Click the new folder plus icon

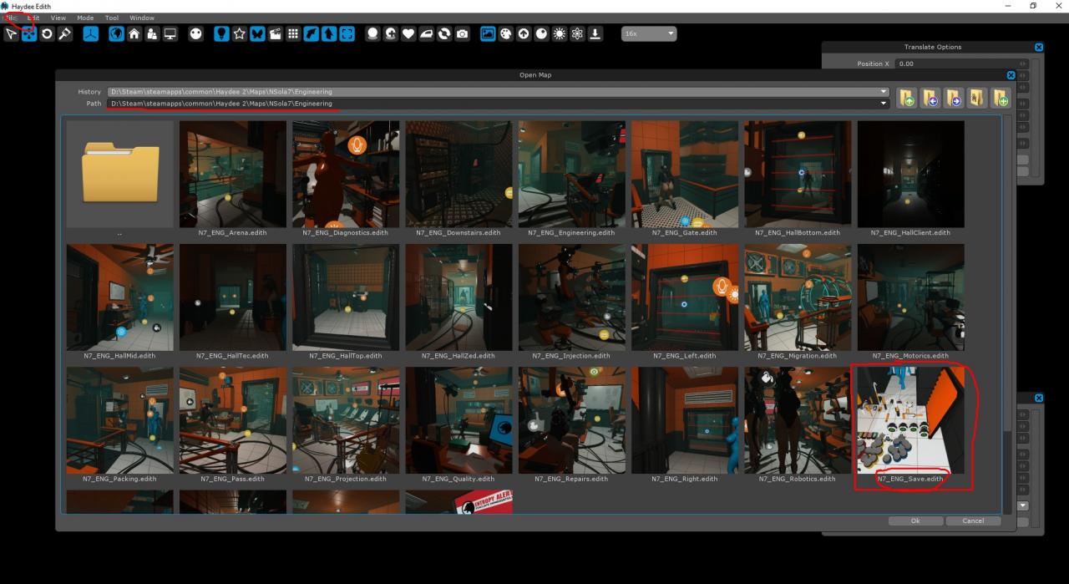[x=1001, y=99]
